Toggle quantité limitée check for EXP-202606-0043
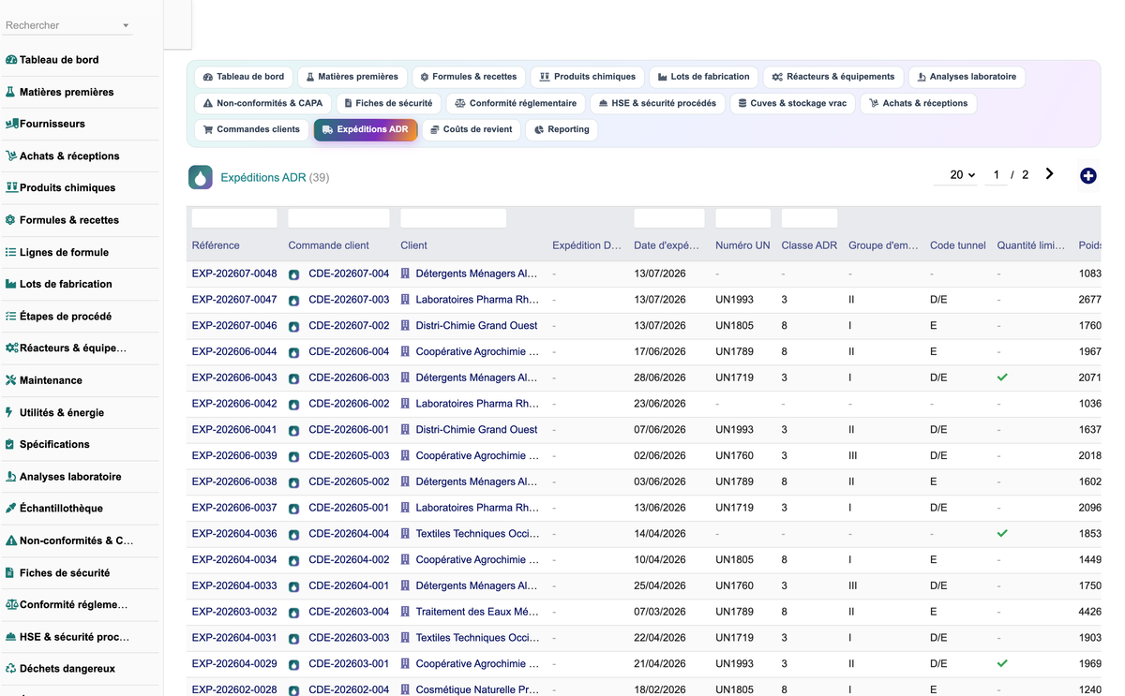 point(1002,377)
